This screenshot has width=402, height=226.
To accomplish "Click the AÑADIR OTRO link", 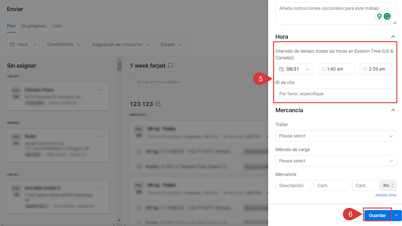I will point(386,195).
